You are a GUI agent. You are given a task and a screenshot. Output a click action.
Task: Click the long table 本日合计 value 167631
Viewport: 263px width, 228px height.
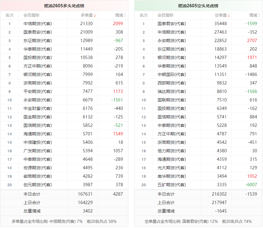point(85,194)
